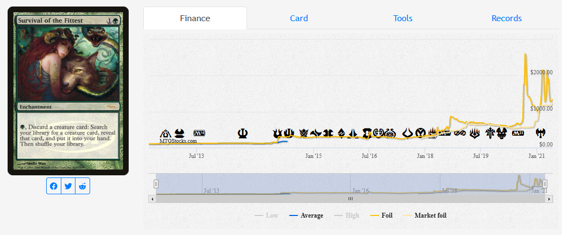
Task: Toggle the Market foil series
Action: point(425,215)
